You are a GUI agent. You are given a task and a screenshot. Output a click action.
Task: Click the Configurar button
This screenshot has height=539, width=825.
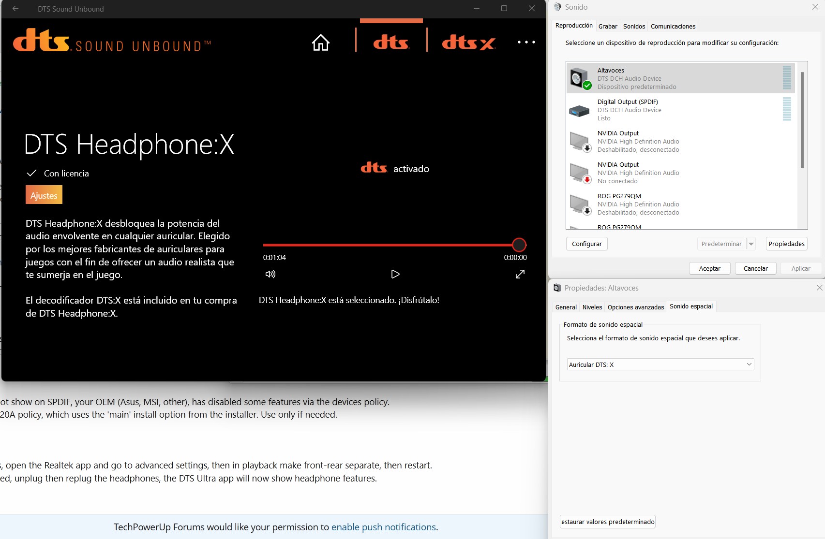tap(587, 244)
